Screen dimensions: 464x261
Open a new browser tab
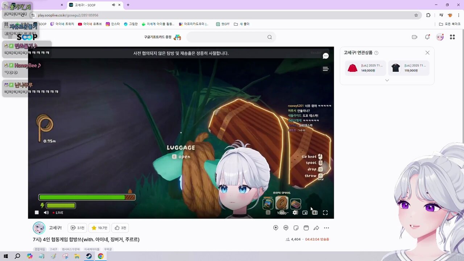[128, 5]
